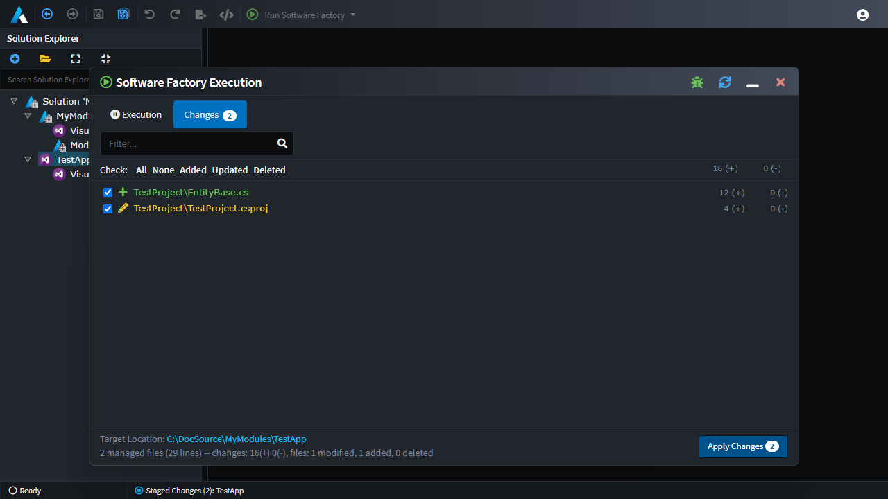
Task: Click the green plus icon beside EntityBase.cs
Action: click(x=123, y=192)
